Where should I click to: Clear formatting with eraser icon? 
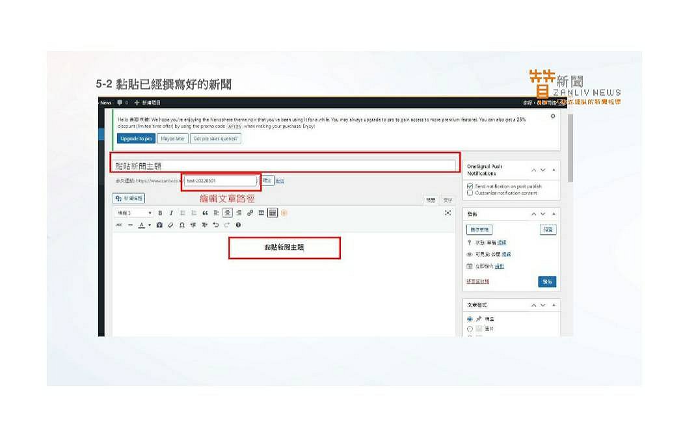click(170, 225)
